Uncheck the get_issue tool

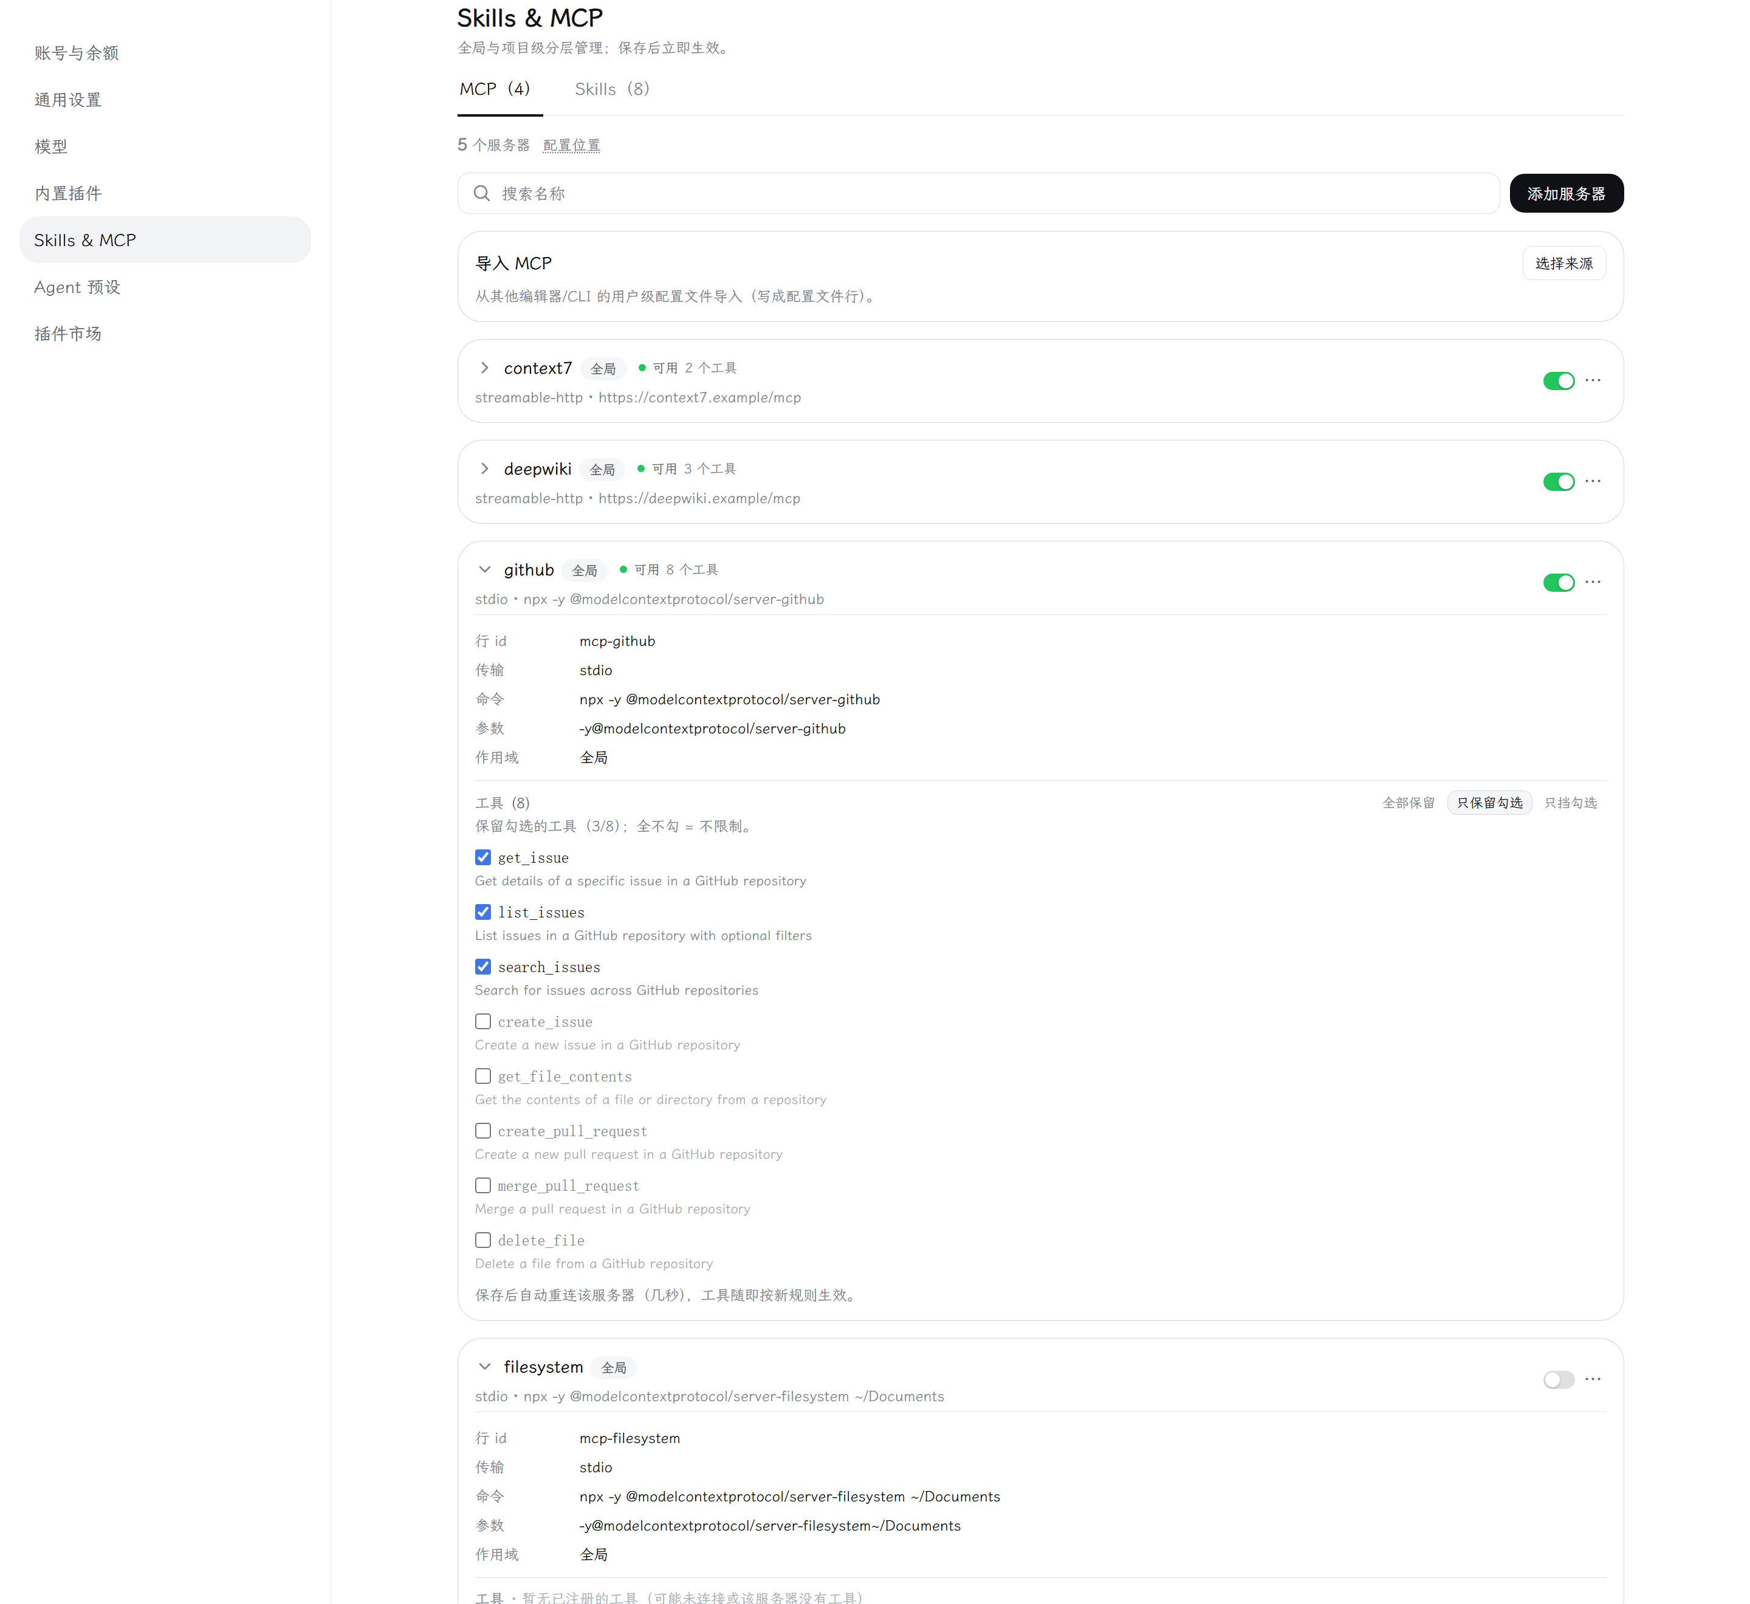[x=482, y=857]
